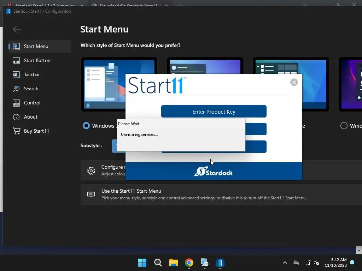Open the Start Menu settings page

coord(40,46)
